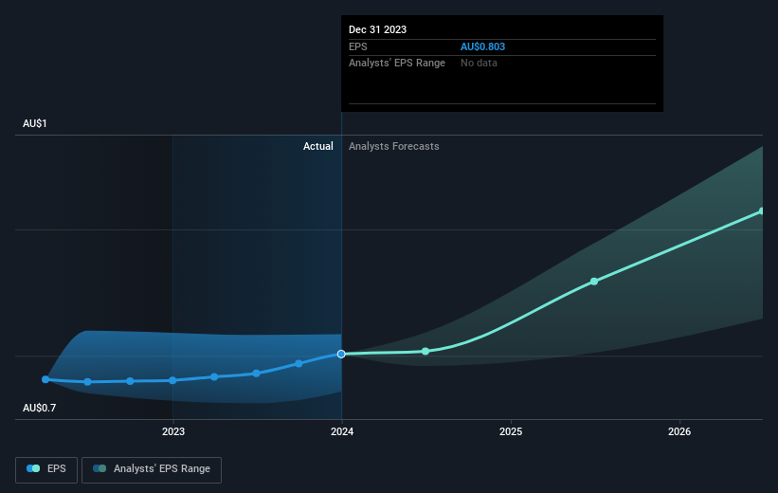778x493 pixels.
Task: Toggle the Analysts' EPS Range legend button
Action: tap(152, 469)
